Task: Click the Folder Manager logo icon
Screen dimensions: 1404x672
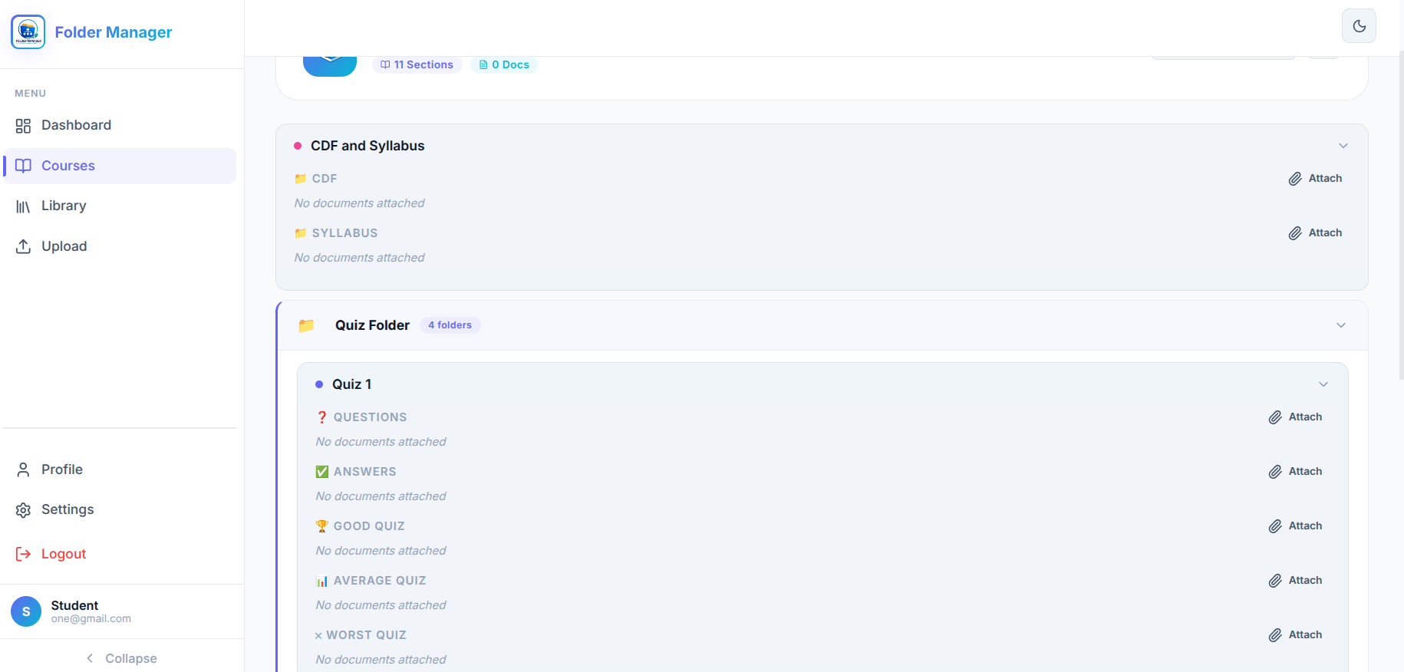Action: [28, 31]
